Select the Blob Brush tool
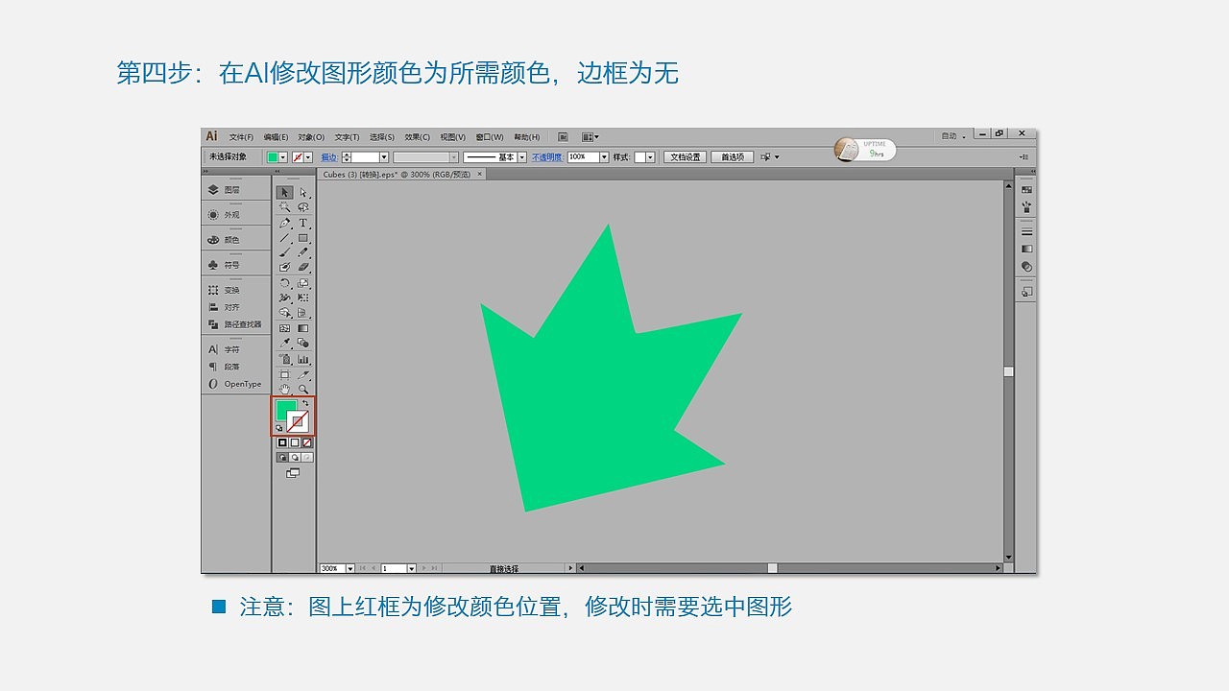Viewport: 1229px width, 691px height. [284, 268]
